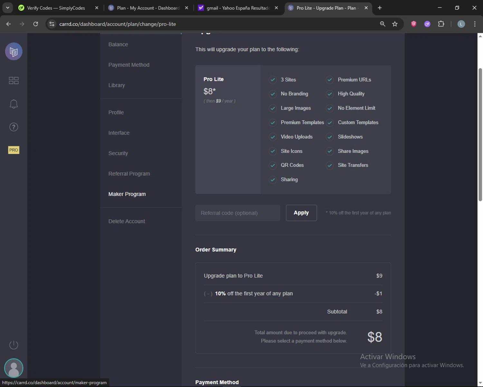Screen dimensions: 483x387
Task: Click the page vertical scrollbar thumb
Action: tap(480, 134)
